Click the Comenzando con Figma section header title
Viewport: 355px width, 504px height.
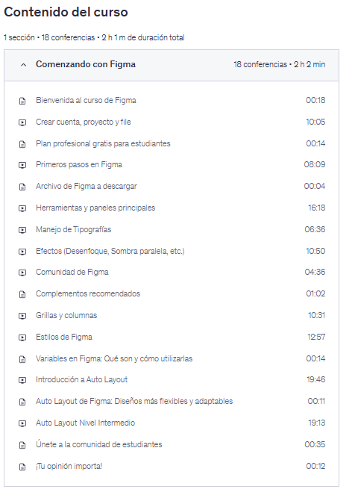86,64
